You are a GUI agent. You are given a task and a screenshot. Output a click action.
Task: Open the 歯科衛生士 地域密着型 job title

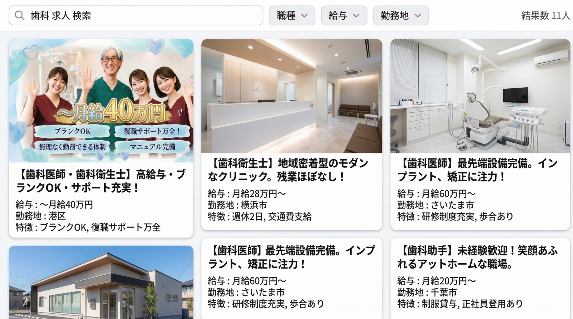[288, 170]
